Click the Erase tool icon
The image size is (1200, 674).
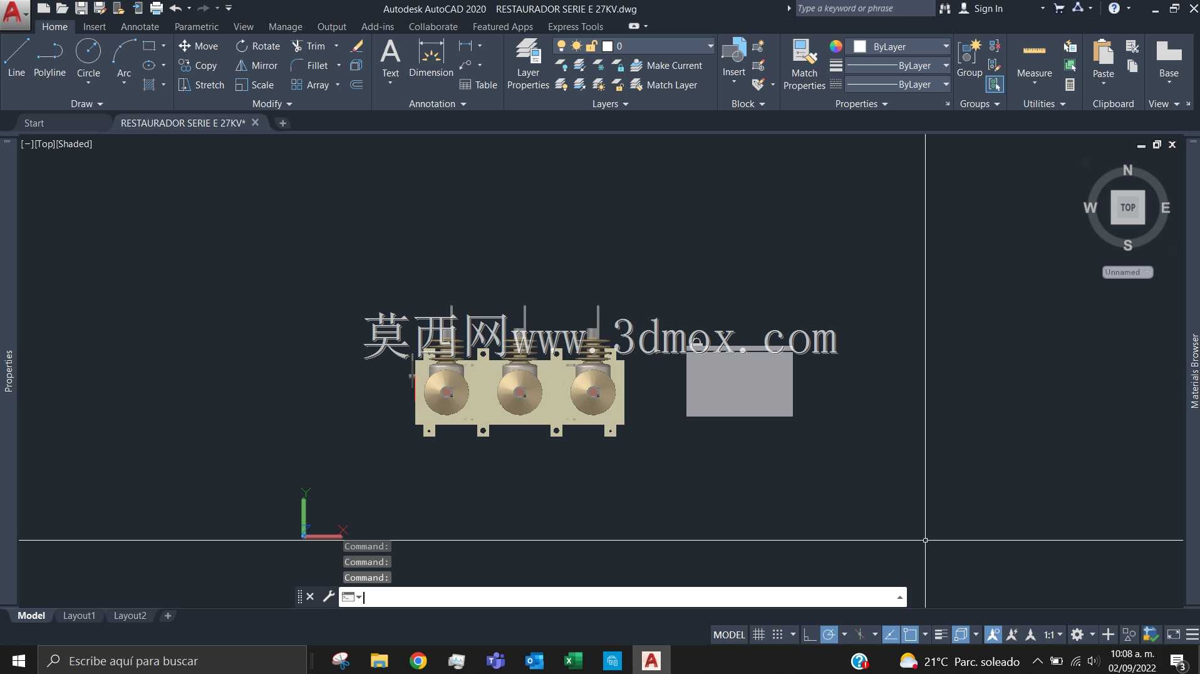tap(357, 46)
